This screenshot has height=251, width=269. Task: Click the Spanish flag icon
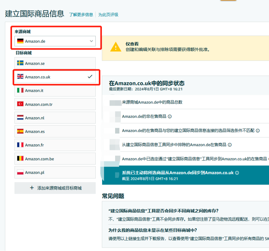pos(20,131)
